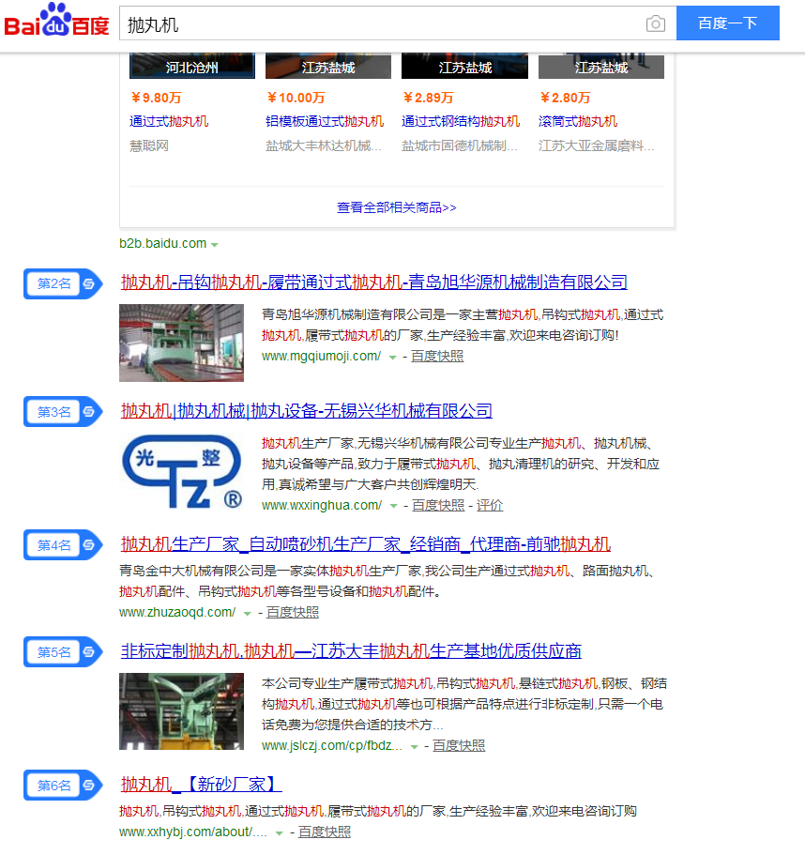Viewport: 805px width, 855px height.
Task: Click the www.xxhybj.com/about/... URL text
Action: pyautogui.click(x=193, y=832)
